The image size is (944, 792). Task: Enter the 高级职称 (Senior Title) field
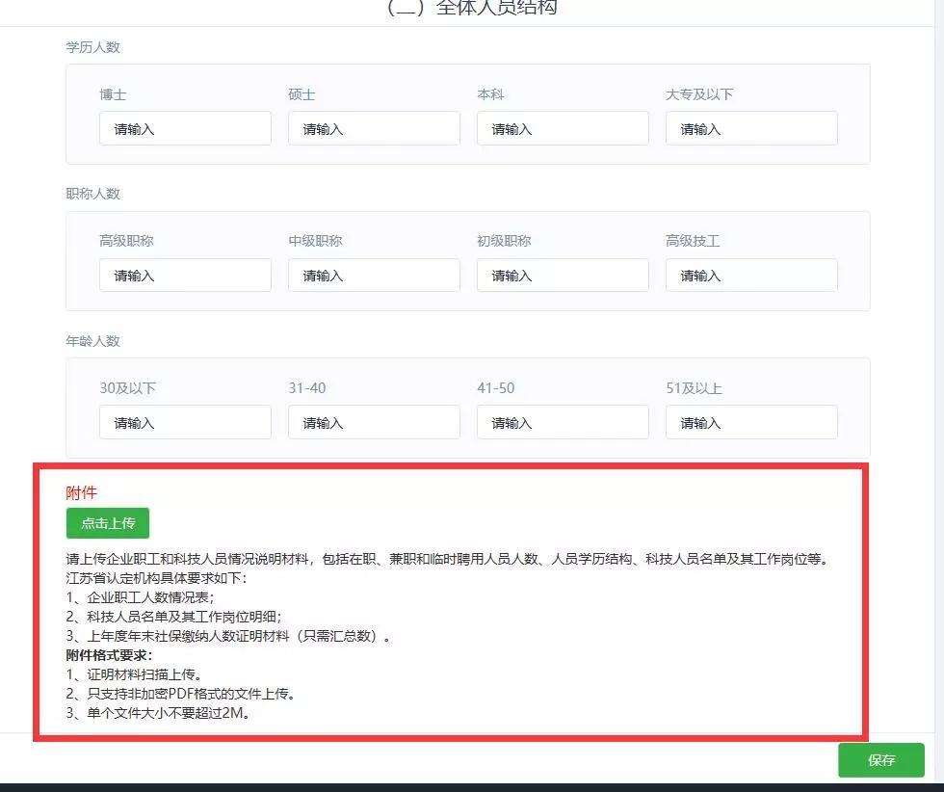(185, 275)
